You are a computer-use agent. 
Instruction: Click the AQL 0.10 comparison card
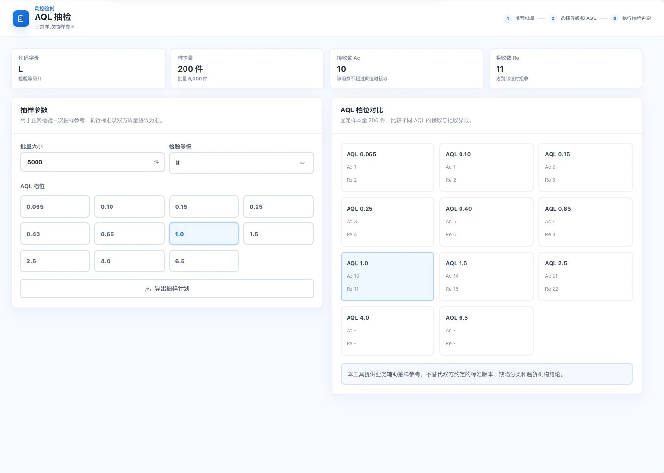click(486, 167)
